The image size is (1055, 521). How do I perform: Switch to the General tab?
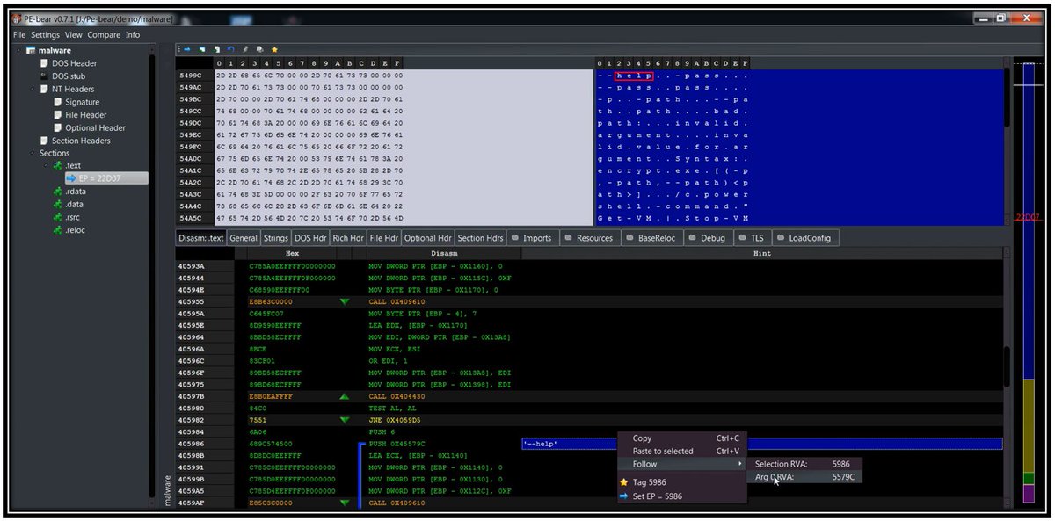pos(244,238)
